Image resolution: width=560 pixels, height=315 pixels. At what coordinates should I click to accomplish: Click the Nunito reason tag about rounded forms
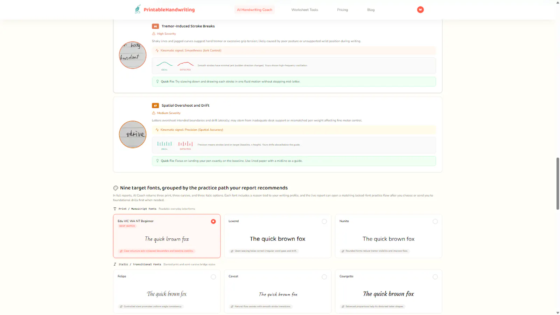374,251
